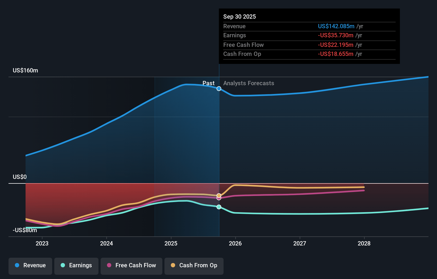Select the Revenue data point marker
This screenshot has height=279, width=437.
219,89
